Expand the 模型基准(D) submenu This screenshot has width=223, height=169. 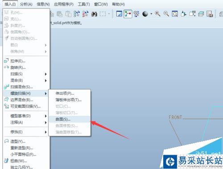tap(26, 116)
